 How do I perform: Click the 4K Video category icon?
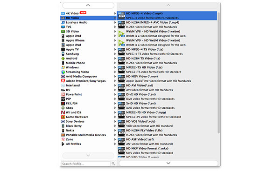[x=63, y=13]
